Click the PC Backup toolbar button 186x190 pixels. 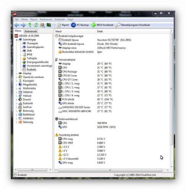tap(80, 25)
